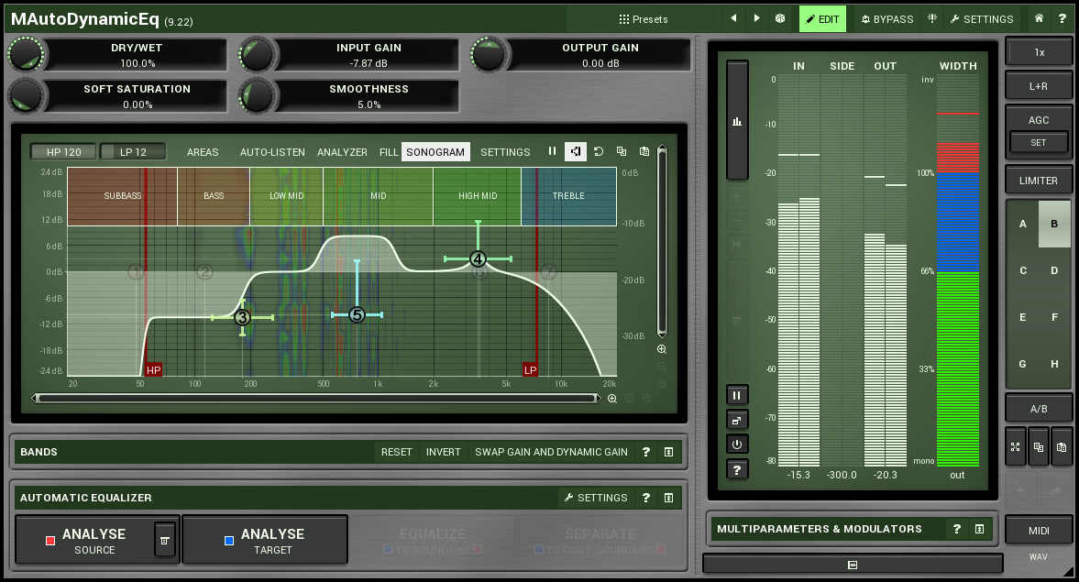Expand the AUTOMATIC EQUALIZER panel
The image size is (1079, 582).
pos(668,498)
